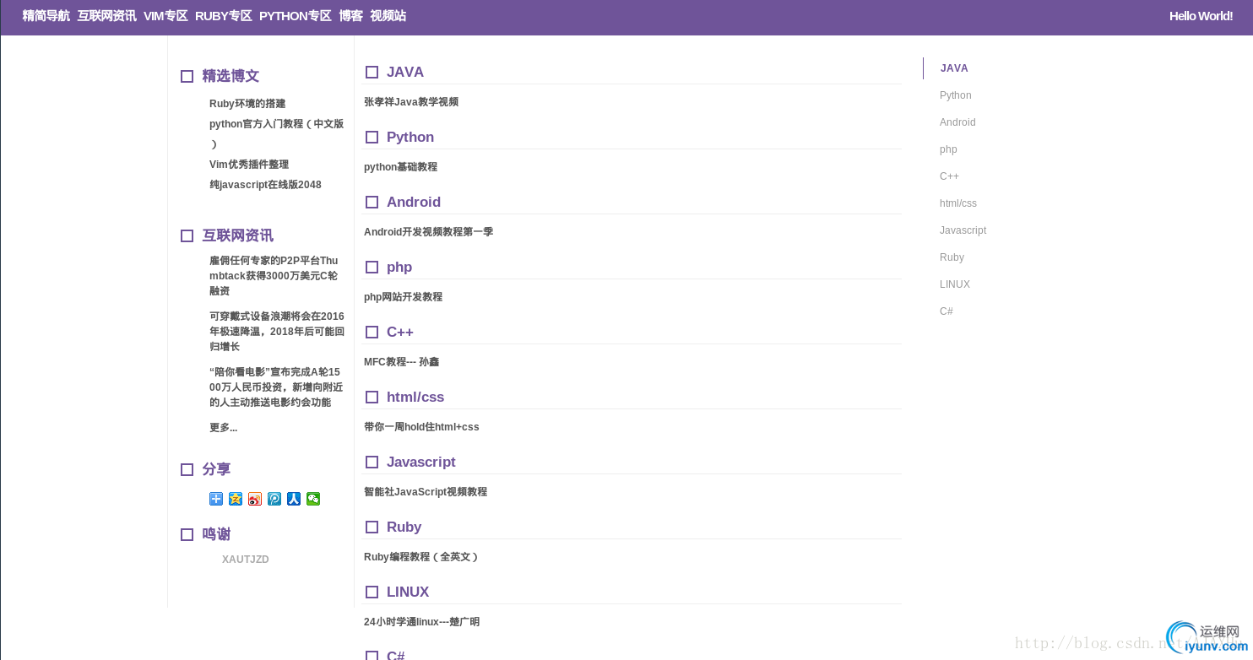Read the "陪你看电影" A轮 funding news item
This screenshot has height=660, width=1253.
276,387
